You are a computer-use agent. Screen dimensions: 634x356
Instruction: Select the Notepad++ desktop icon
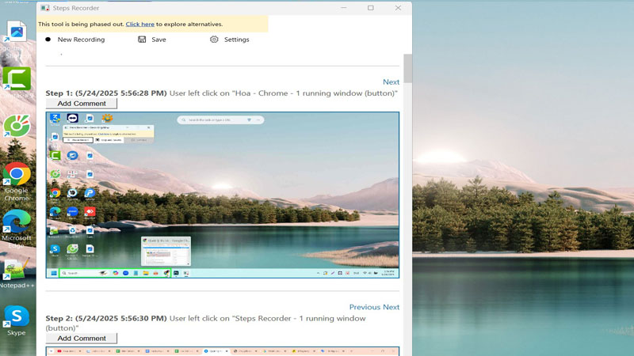pyautogui.click(x=15, y=269)
